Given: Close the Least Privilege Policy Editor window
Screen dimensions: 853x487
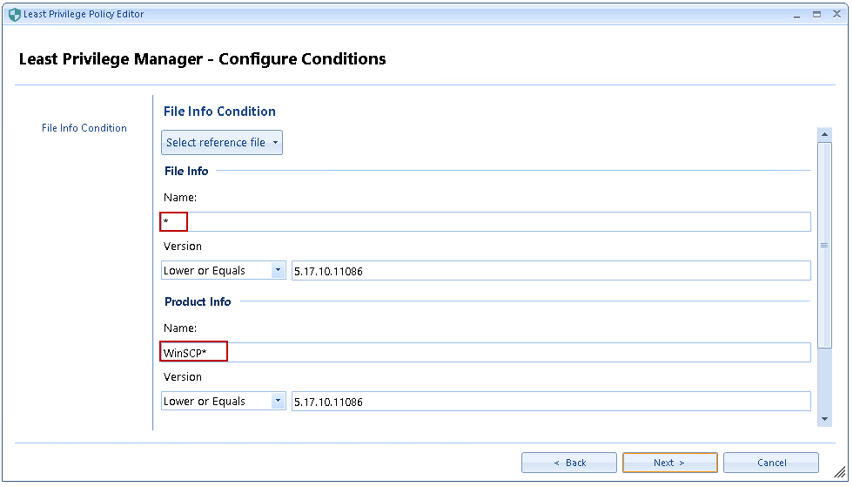Looking at the screenshot, I should point(835,14).
